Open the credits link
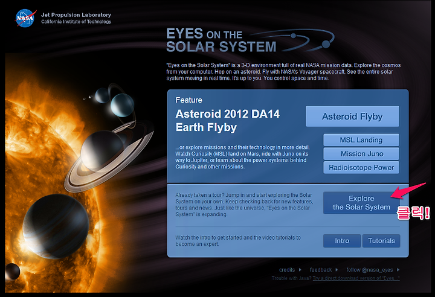Viewport: 435px width, 297px height. coord(287,270)
